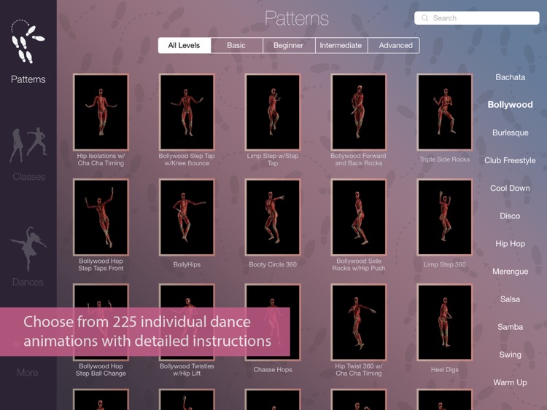Image resolution: width=547 pixels, height=410 pixels.
Task: Switch to the Intermediate level tab
Action: 341,45
